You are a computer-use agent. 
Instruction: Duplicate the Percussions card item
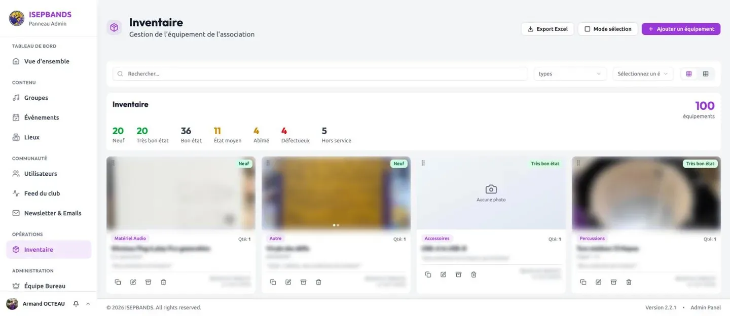tap(583, 282)
